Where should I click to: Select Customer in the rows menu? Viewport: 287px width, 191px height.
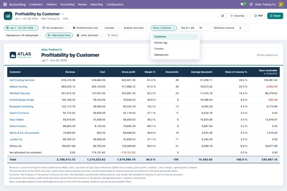175,36
